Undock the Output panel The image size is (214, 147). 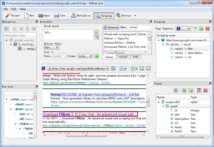click(x=210, y=83)
